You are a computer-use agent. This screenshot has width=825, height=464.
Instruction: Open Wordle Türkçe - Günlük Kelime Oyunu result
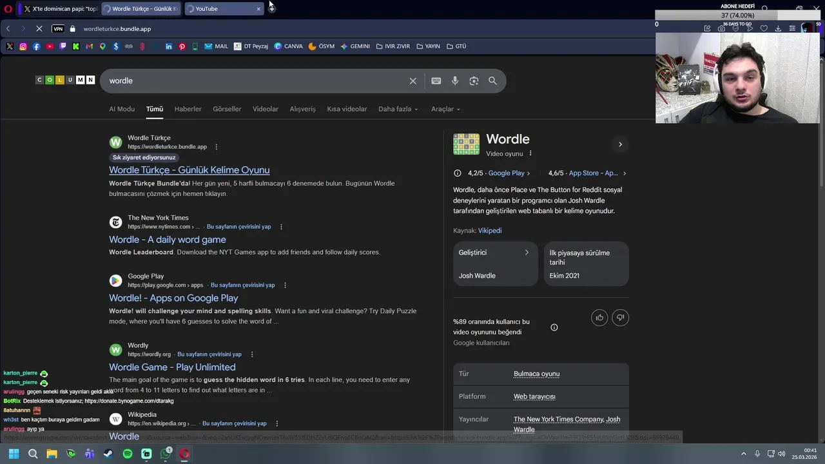pyautogui.click(x=189, y=170)
